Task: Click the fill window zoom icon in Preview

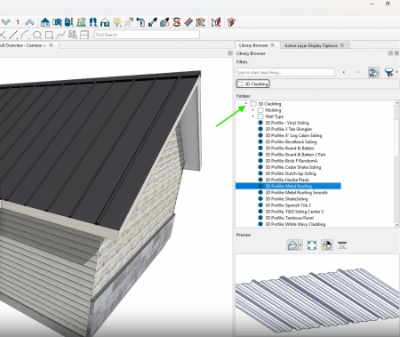Action: click(x=312, y=245)
